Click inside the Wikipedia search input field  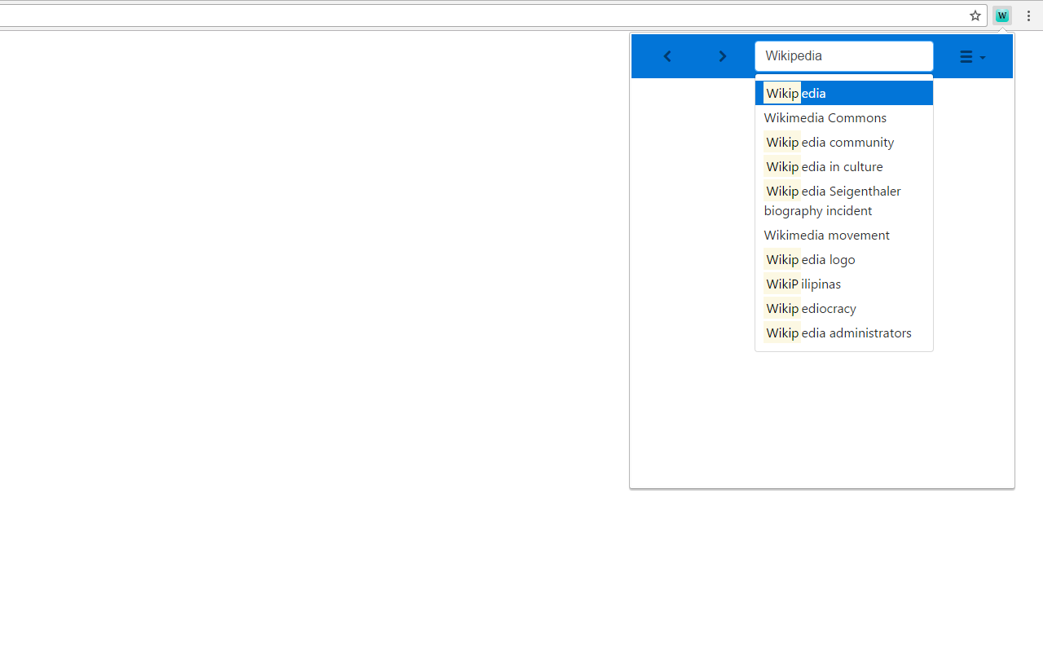point(843,55)
